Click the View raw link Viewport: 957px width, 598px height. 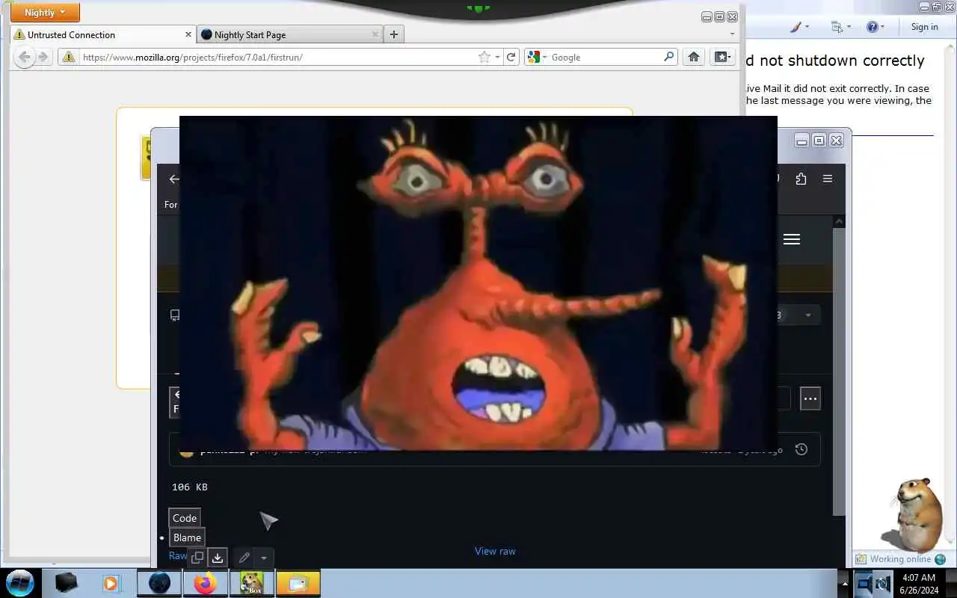pyautogui.click(x=495, y=551)
